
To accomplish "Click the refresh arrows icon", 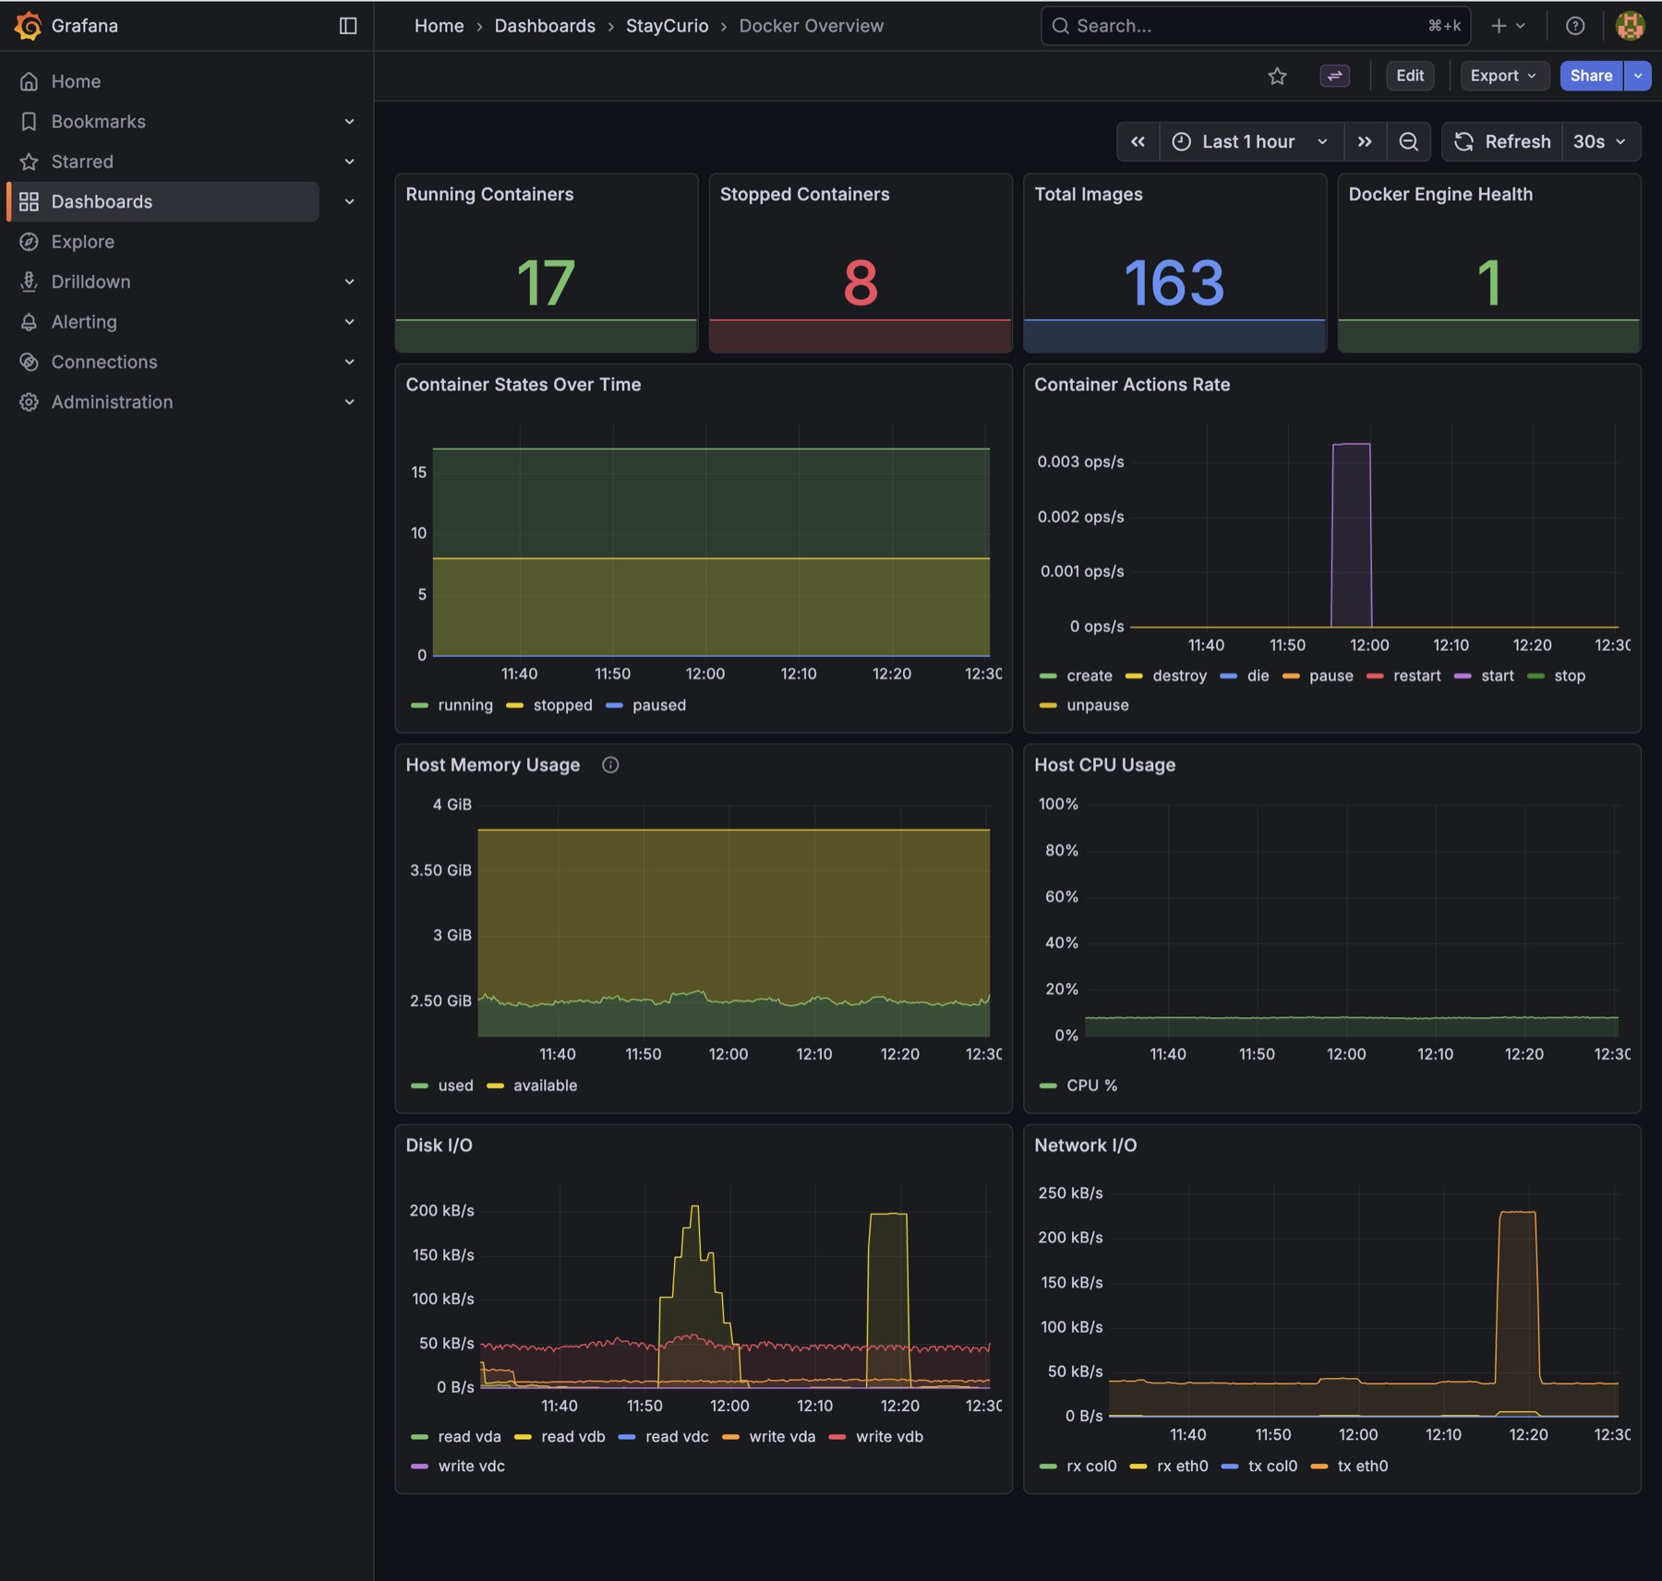I will click(1463, 141).
